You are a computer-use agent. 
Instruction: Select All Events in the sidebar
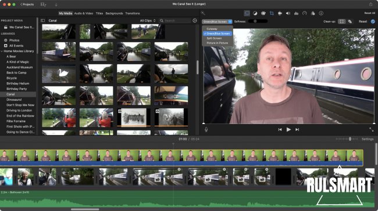(x=16, y=46)
